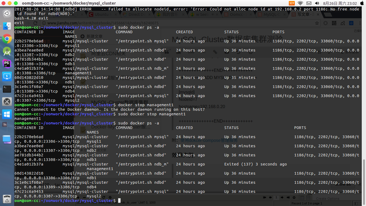Open the Ubuntu dash from the dock
Screen dimensions: 366x206
[x=7, y=13]
